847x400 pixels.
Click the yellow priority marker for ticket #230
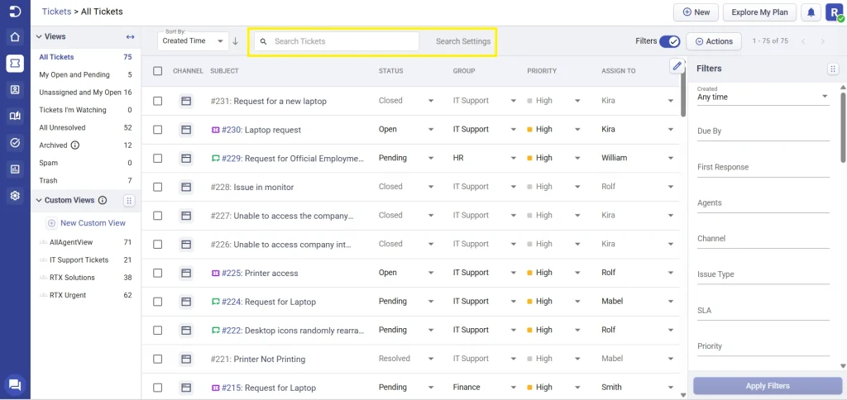pos(530,130)
